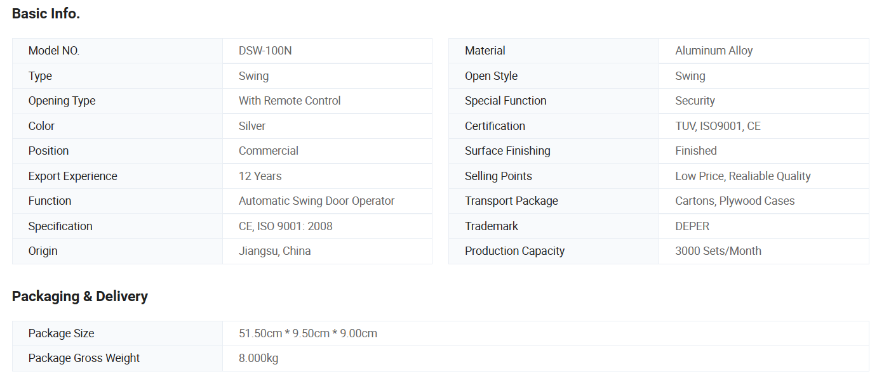Click the Opening Type label cell
877x381 pixels.
click(x=62, y=101)
